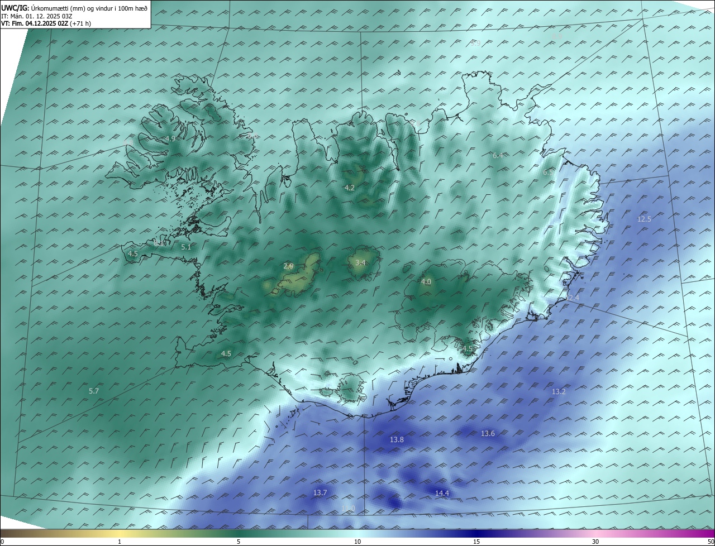Screen dimensions: 715x546
Task: Click the 14.4 precipitation maximum value
Action: (x=442, y=493)
